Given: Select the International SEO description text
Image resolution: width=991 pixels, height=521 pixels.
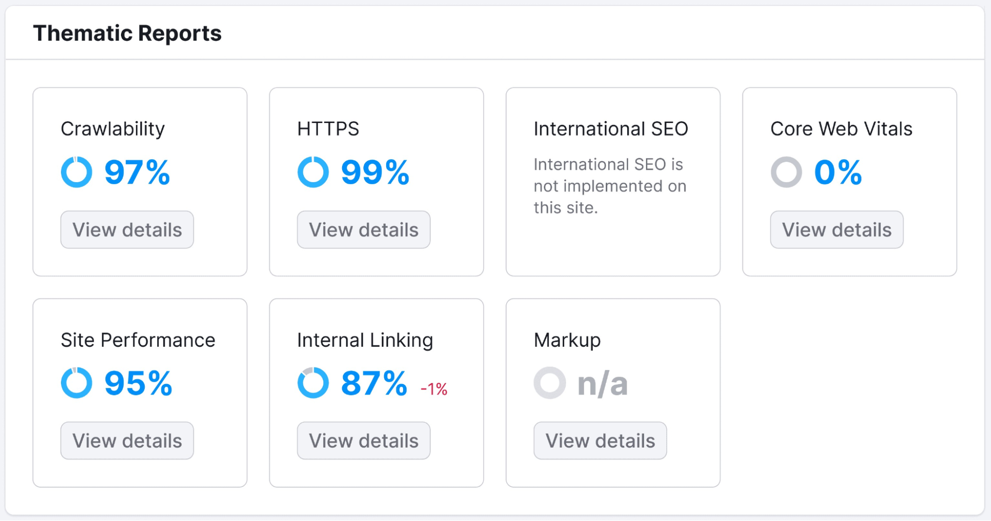Looking at the screenshot, I should point(610,186).
